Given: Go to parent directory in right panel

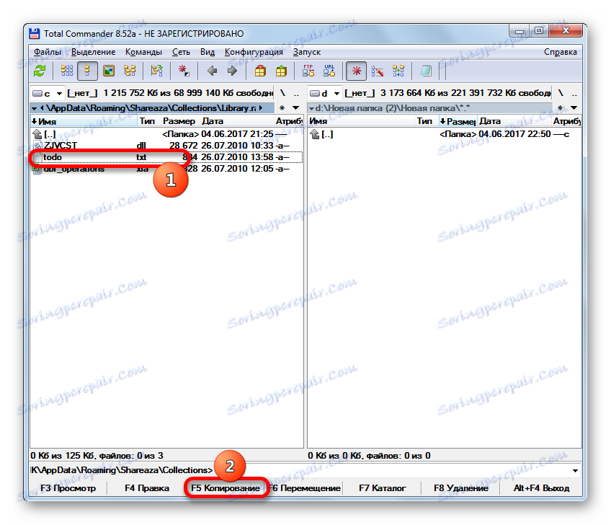Looking at the screenshot, I should [x=575, y=93].
